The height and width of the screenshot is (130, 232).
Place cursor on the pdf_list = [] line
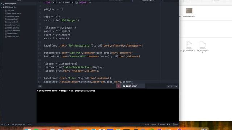click(x=53, y=10)
